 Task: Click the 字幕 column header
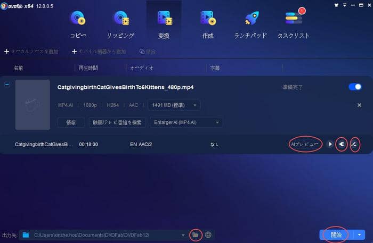tap(215, 69)
